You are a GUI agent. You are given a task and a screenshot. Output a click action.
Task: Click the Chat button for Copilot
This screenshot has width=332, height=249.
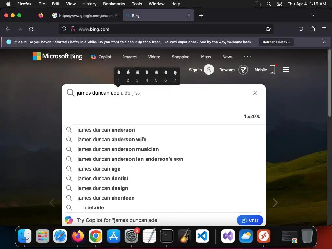(x=250, y=220)
